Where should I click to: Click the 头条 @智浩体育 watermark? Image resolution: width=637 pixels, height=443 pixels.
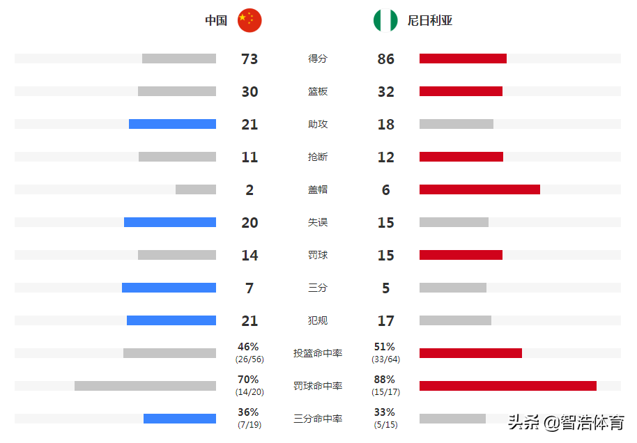(566, 422)
